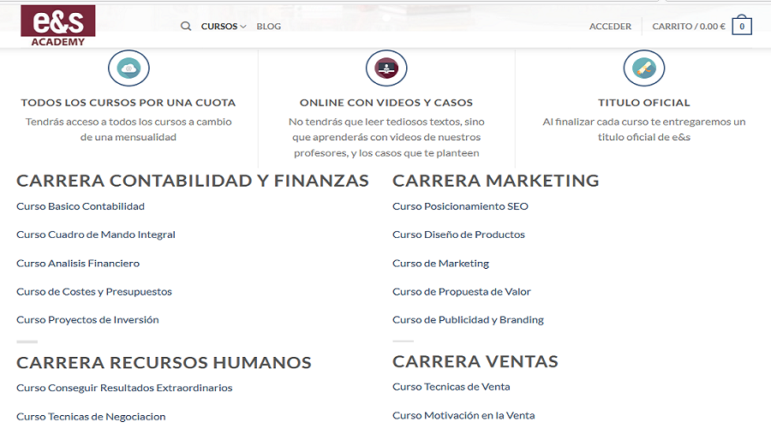Select the ONLINE CON VIDEOS Y CASOS heading
The width and height of the screenshot is (771, 428).
click(x=386, y=103)
